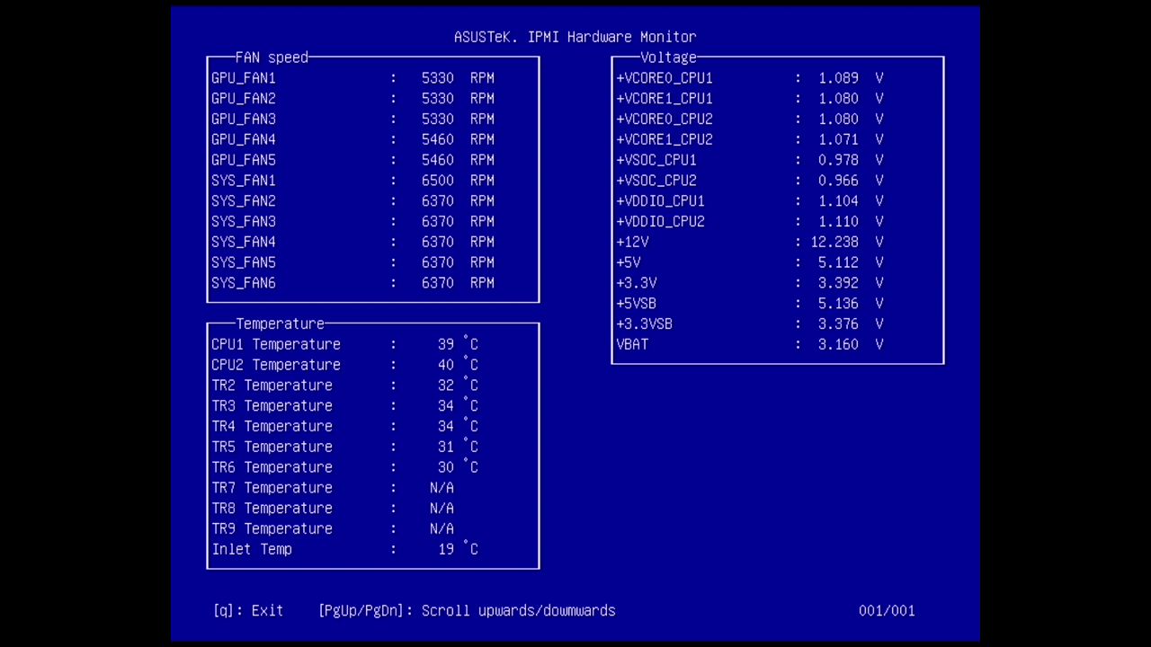Image resolution: width=1151 pixels, height=647 pixels.
Task: Select the TR6 Temperature label
Action: [272, 467]
